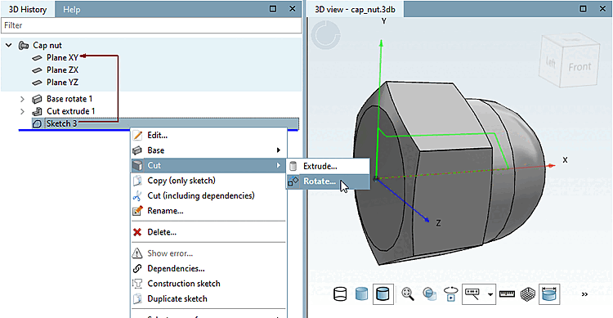The height and width of the screenshot is (318, 613).
Task: Zoom to fit all in 3D view
Action: tap(408, 294)
